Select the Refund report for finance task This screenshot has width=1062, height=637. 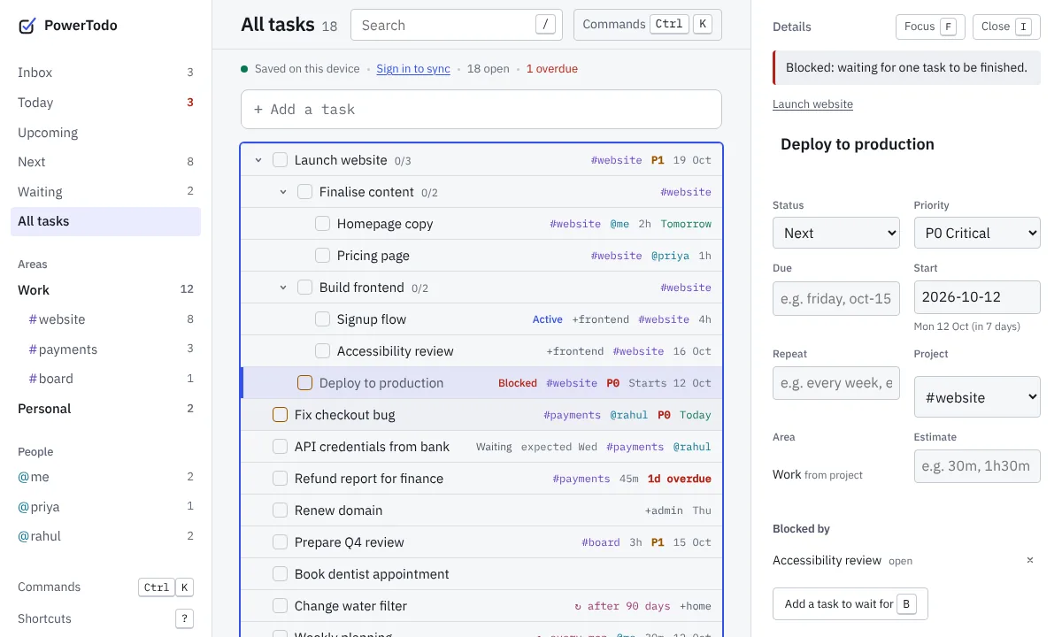(481, 479)
